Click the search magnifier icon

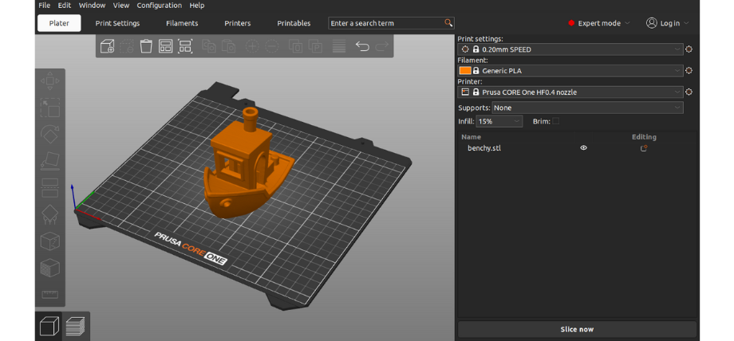tap(448, 23)
